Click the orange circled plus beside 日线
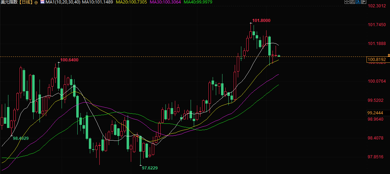 coord(36,2)
